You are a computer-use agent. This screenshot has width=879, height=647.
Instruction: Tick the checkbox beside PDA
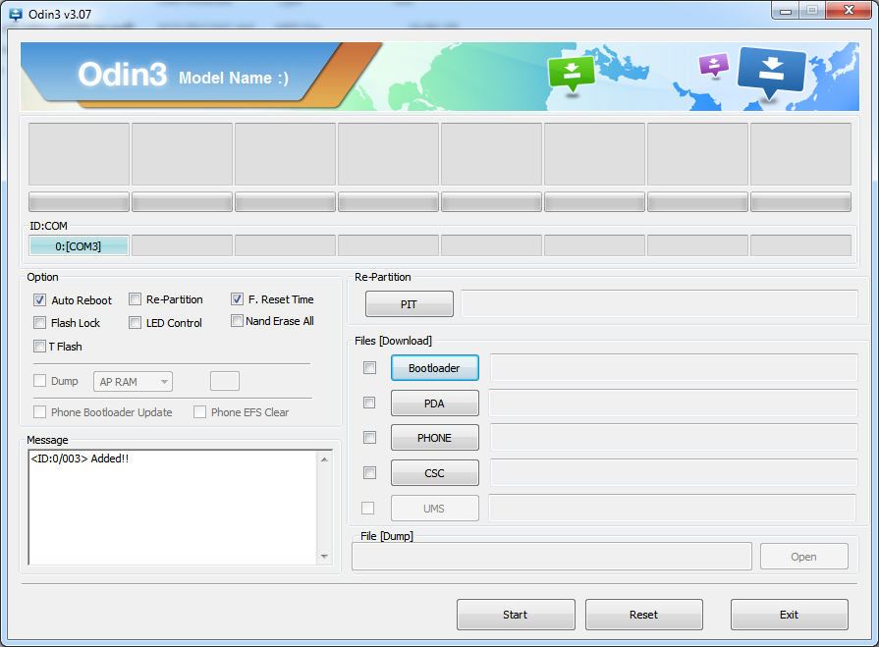[369, 403]
